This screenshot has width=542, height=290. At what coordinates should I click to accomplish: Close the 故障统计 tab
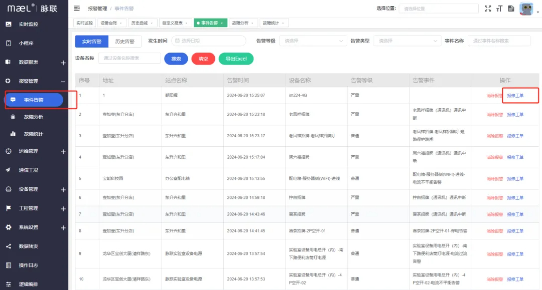283,23
